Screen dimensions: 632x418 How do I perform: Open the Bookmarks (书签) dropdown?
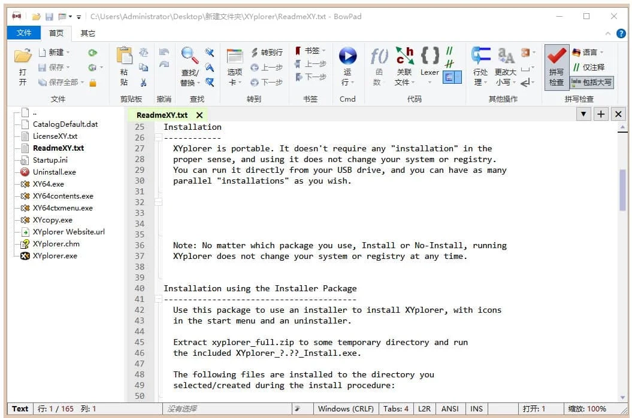(x=312, y=51)
